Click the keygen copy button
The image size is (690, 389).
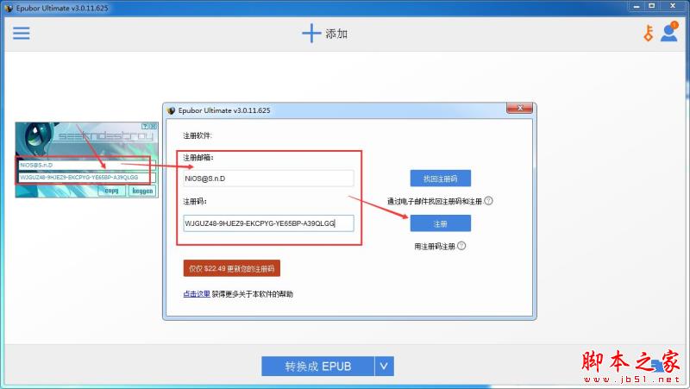tap(112, 191)
